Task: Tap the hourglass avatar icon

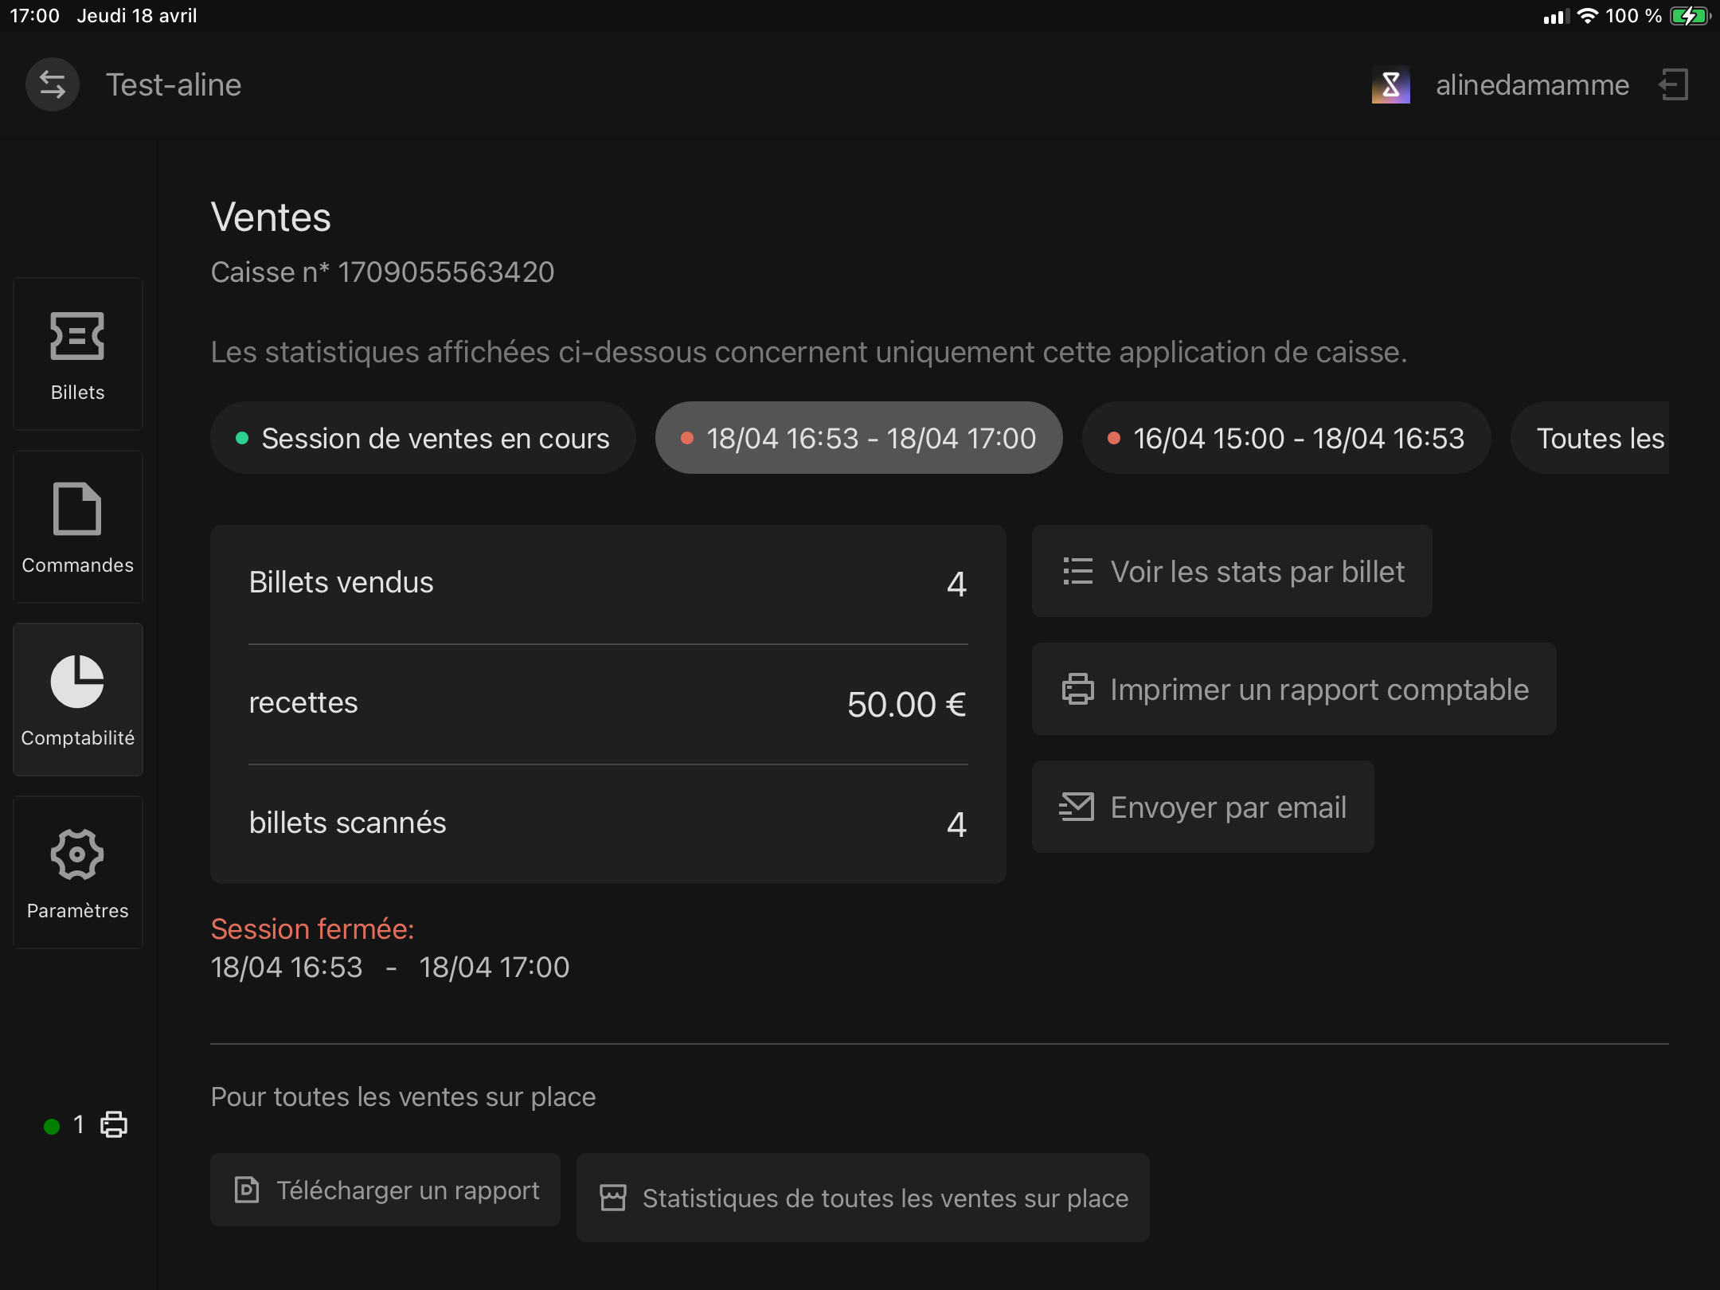Action: [1391, 84]
